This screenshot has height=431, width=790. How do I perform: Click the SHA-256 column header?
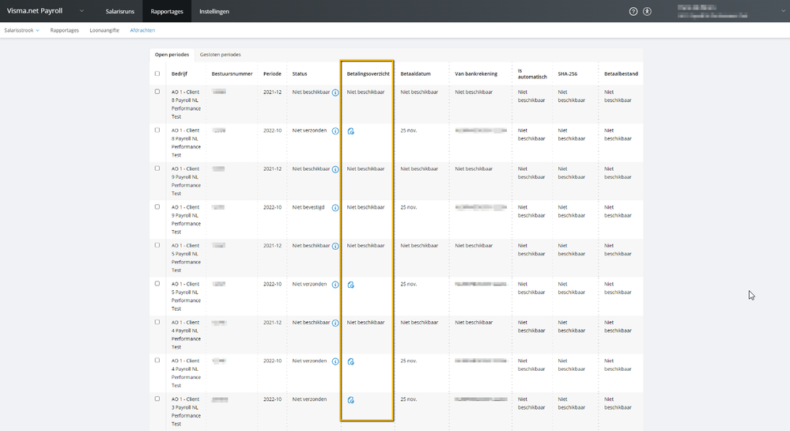click(568, 74)
